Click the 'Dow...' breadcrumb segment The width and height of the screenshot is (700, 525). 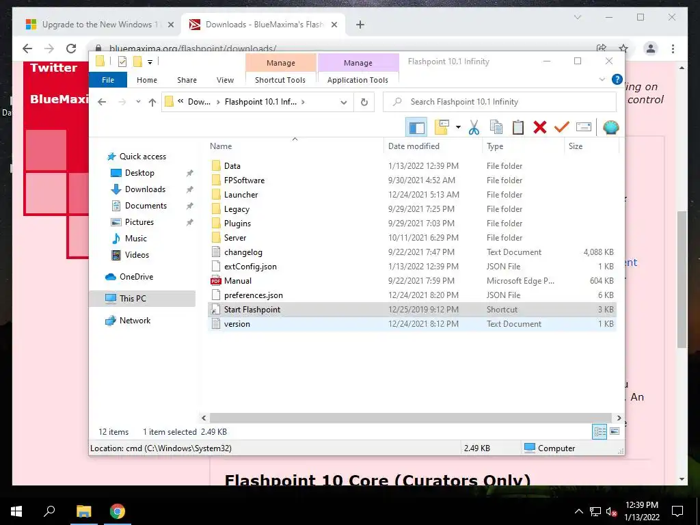199,103
